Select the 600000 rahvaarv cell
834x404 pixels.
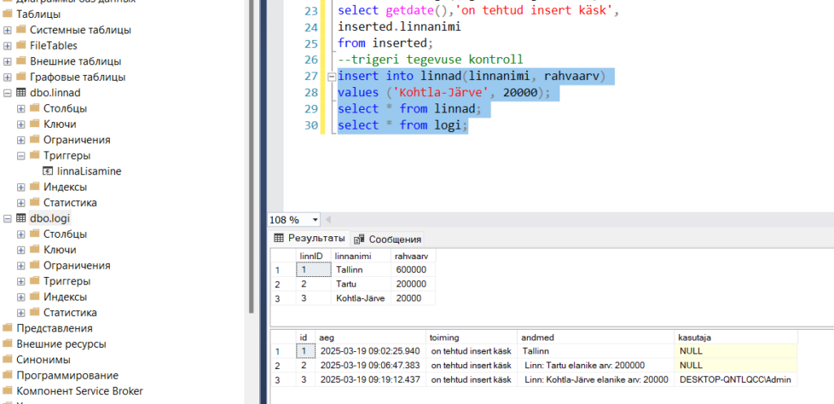[413, 270]
